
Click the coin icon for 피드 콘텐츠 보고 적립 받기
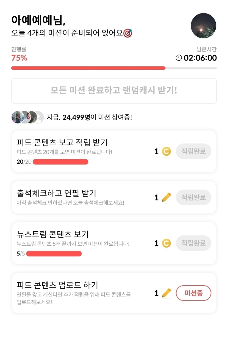[166, 151]
